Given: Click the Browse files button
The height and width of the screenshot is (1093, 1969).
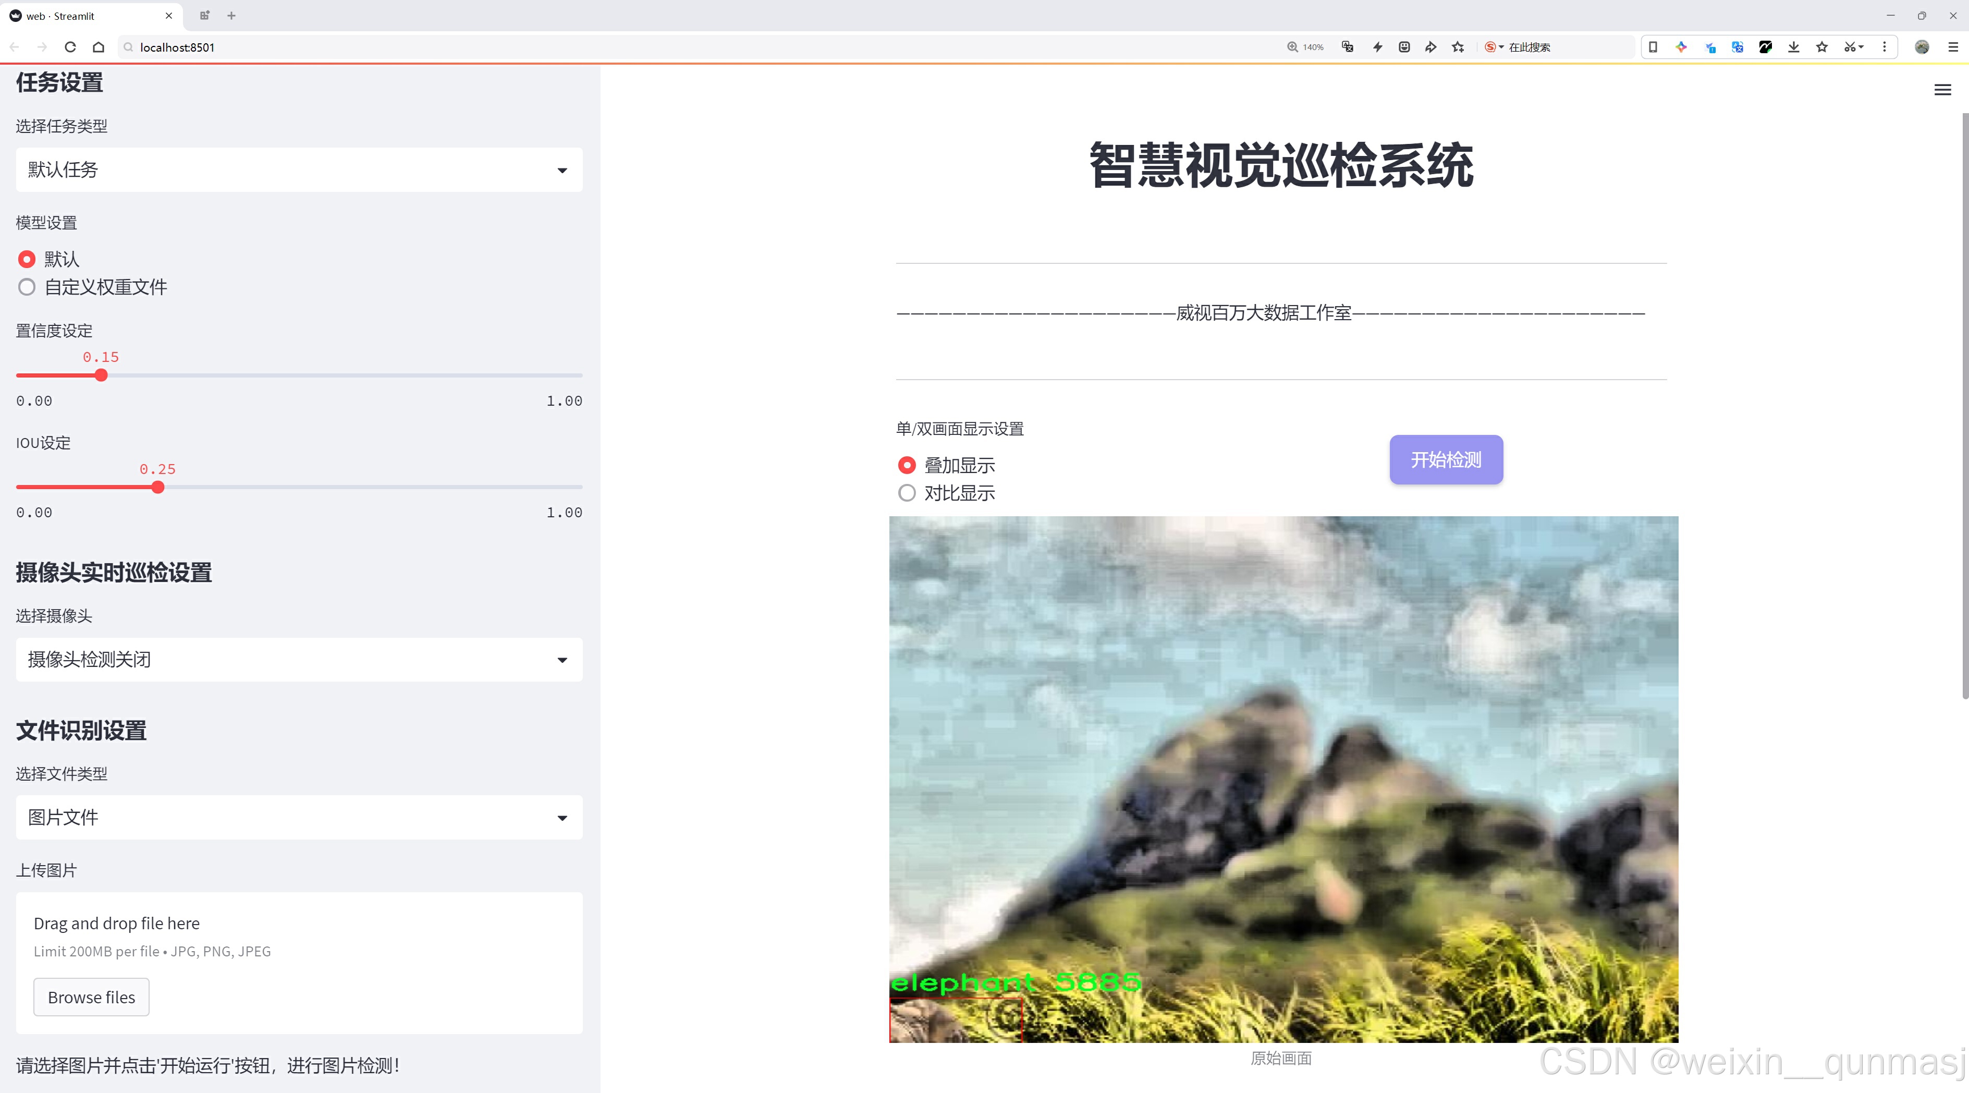Looking at the screenshot, I should pyautogui.click(x=91, y=998).
